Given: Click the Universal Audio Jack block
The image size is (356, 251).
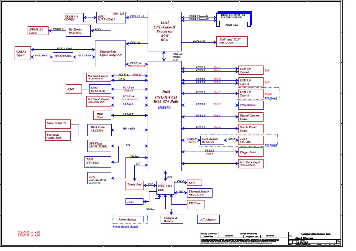Looking at the screenshot, I should [58, 136].
